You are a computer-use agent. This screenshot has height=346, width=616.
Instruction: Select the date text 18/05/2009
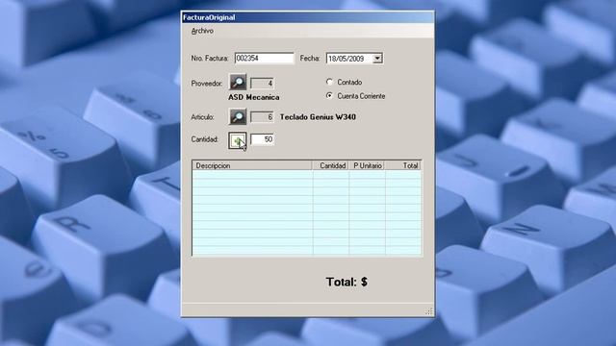(x=346, y=59)
